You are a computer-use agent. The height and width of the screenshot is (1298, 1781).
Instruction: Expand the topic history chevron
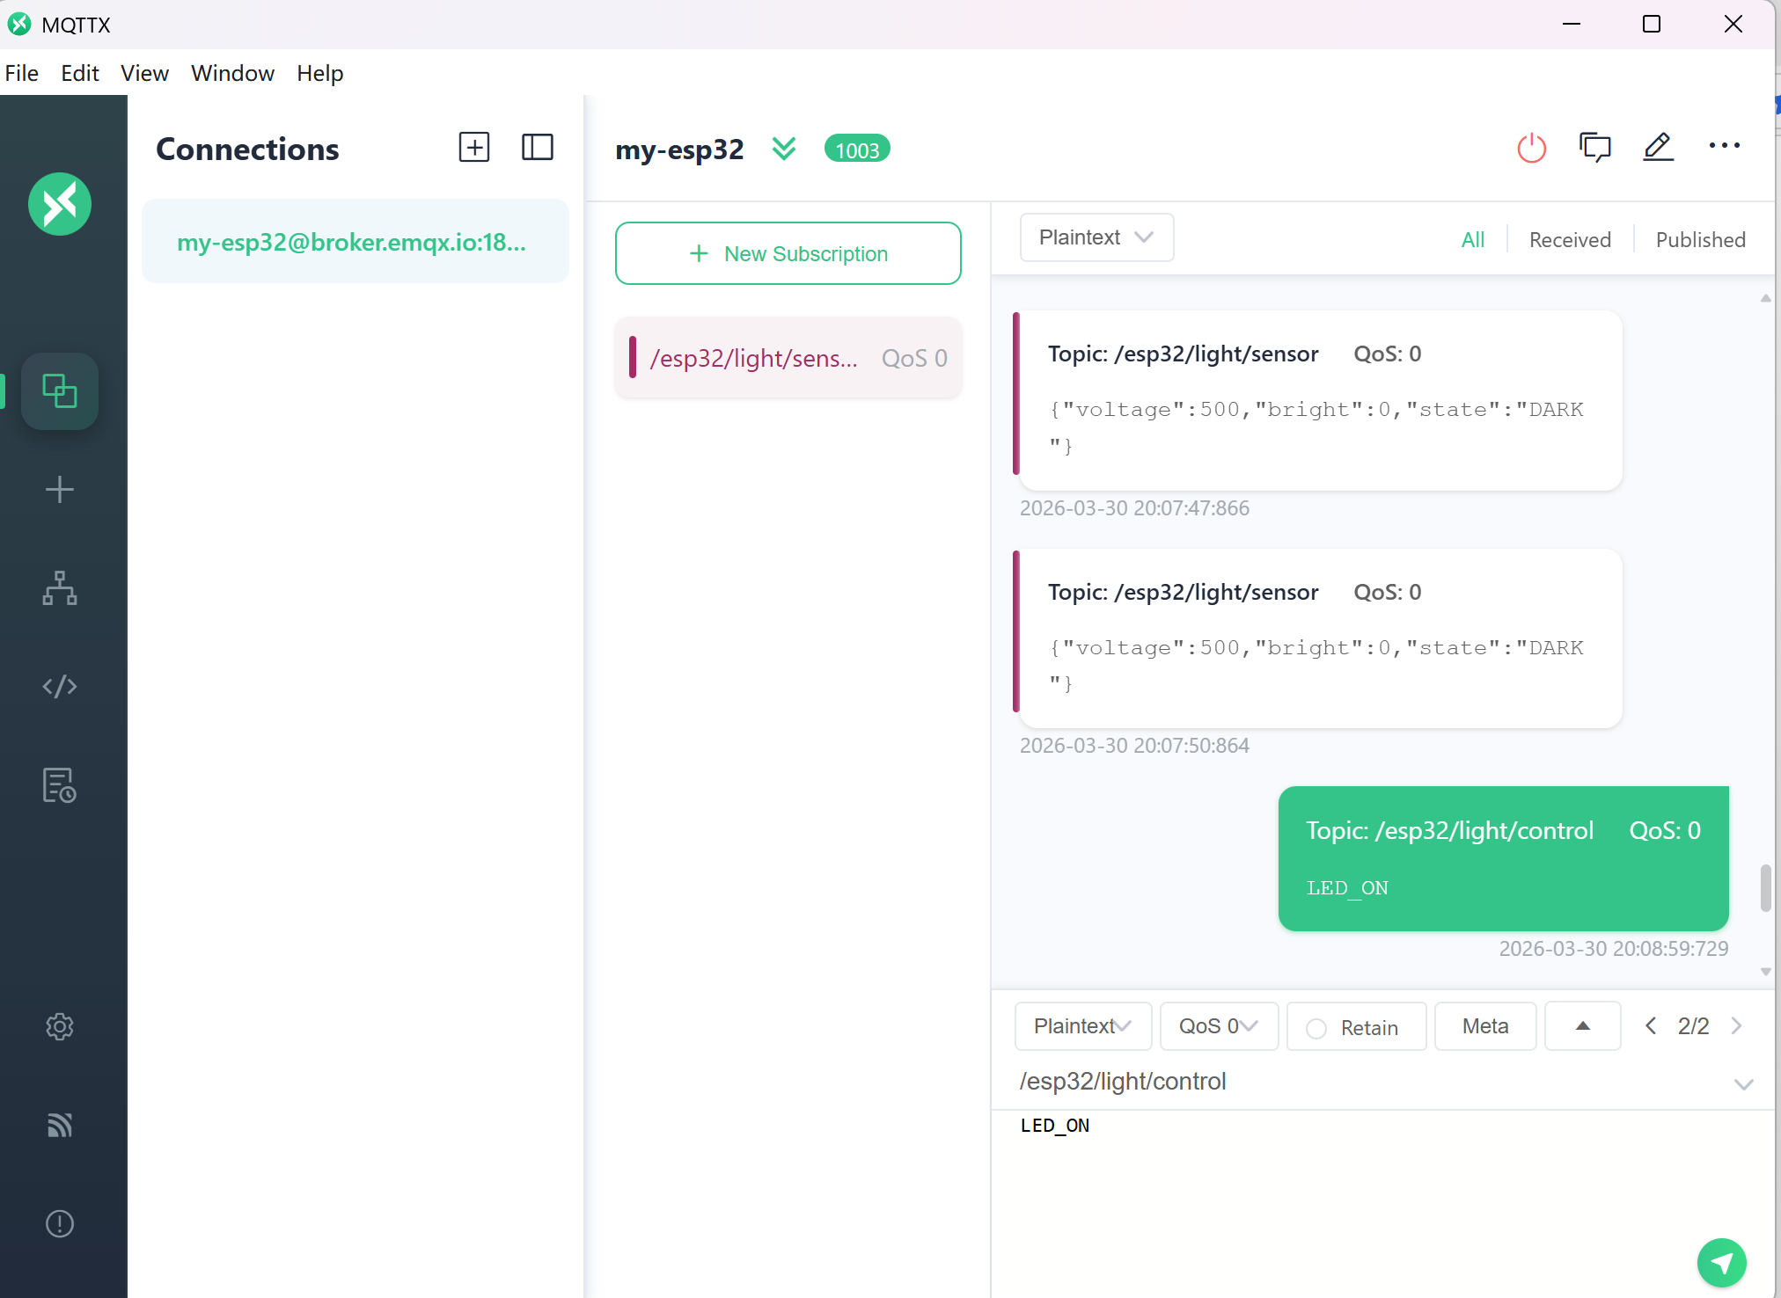click(1743, 1084)
